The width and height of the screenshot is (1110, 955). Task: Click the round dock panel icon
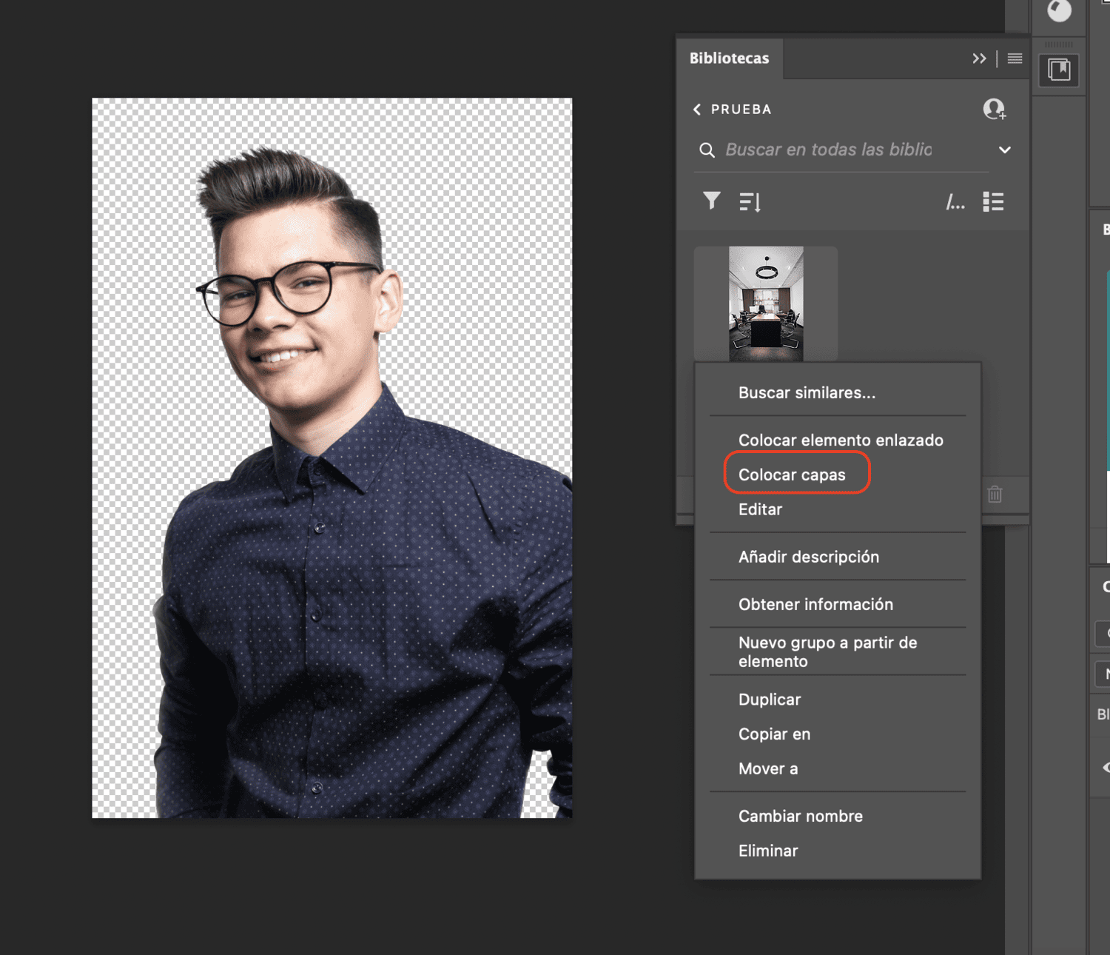click(x=1059, y=11)
